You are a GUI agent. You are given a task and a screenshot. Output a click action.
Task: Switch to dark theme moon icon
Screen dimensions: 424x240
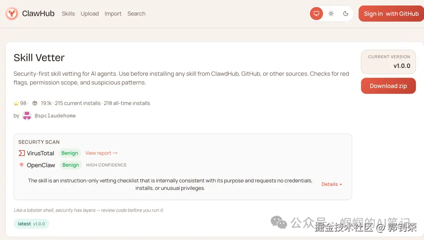(345, 13)
